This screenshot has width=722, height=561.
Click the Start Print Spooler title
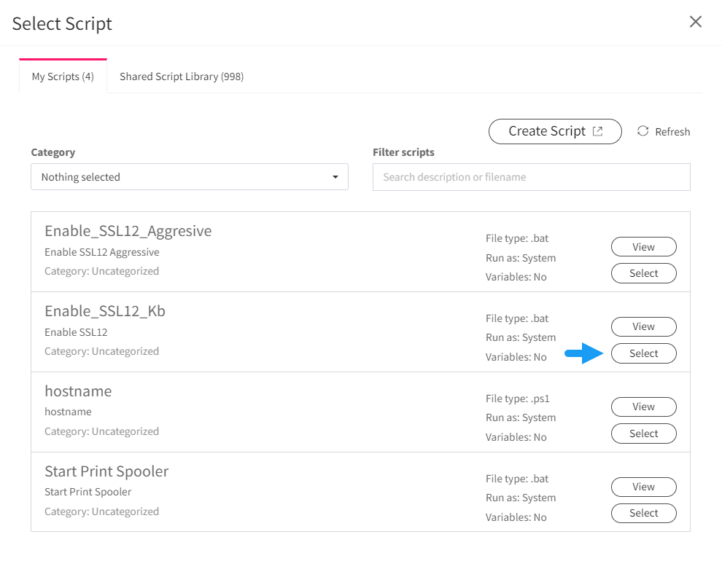tap(106, 471)
